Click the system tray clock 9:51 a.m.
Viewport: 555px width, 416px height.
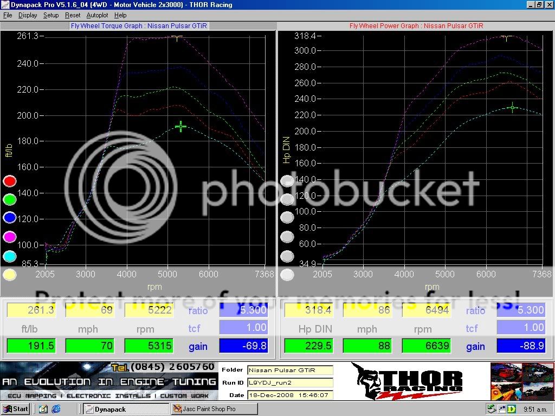click(535, 409)
